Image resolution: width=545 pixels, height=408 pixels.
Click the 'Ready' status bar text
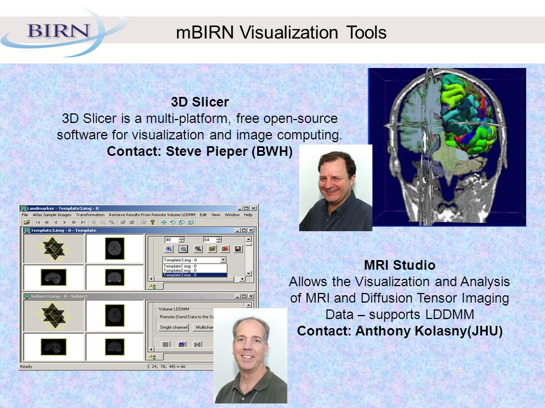click(x=26, y=367)
